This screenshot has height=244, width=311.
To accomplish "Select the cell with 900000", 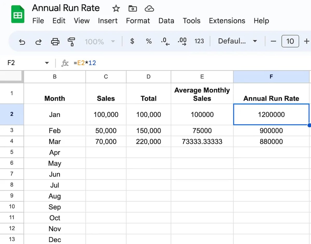I will (271, 130).
